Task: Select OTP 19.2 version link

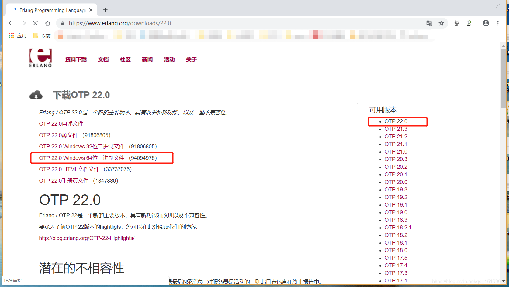Action: pos(396,197)
